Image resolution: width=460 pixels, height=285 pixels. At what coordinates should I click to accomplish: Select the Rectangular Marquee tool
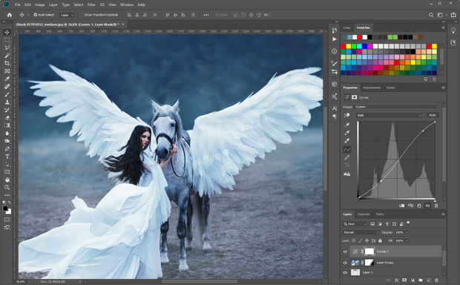tap(7, 40)
